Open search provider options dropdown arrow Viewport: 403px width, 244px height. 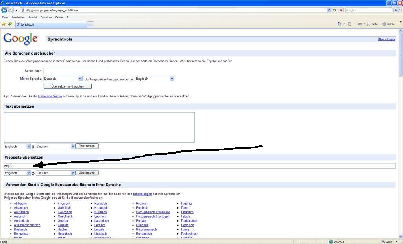click(x=400, y=10)
